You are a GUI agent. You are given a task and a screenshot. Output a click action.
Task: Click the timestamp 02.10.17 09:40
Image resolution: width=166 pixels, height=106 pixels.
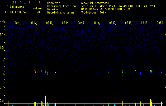click(16, 12)
